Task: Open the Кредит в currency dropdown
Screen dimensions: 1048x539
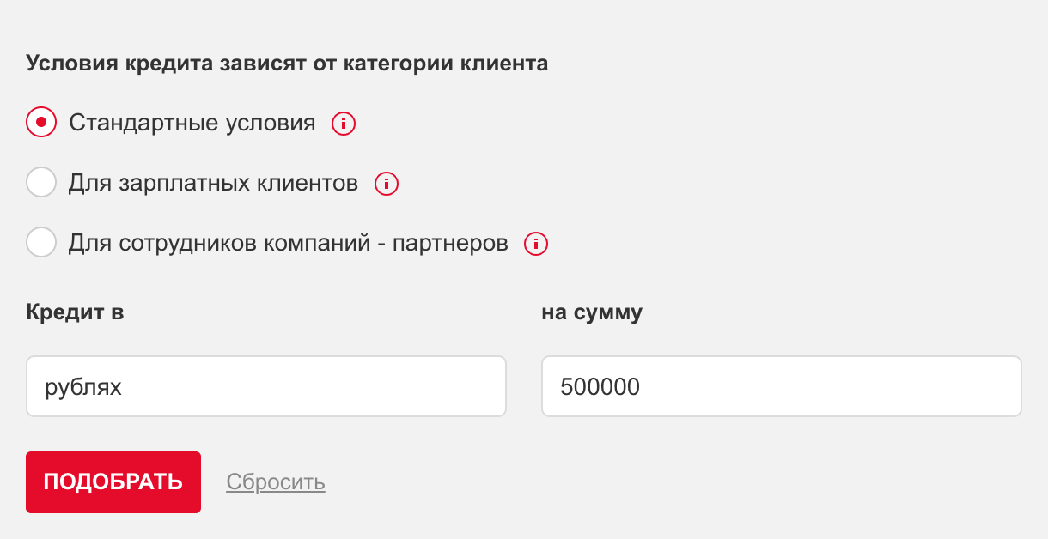Action: (266, 387)
